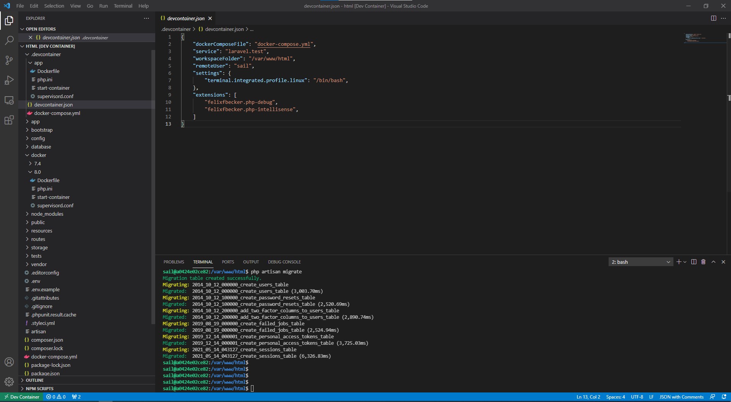Toggle the notifications bell
This screenshot has height=402, width=731.
point(724,397)
